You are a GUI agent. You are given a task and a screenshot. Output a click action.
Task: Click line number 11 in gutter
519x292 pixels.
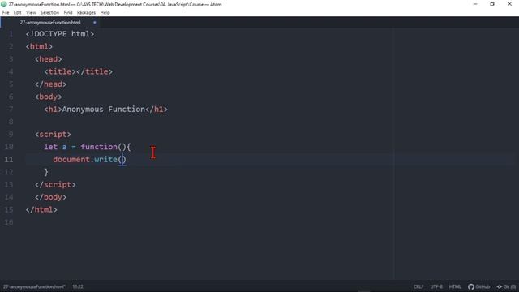9,159
